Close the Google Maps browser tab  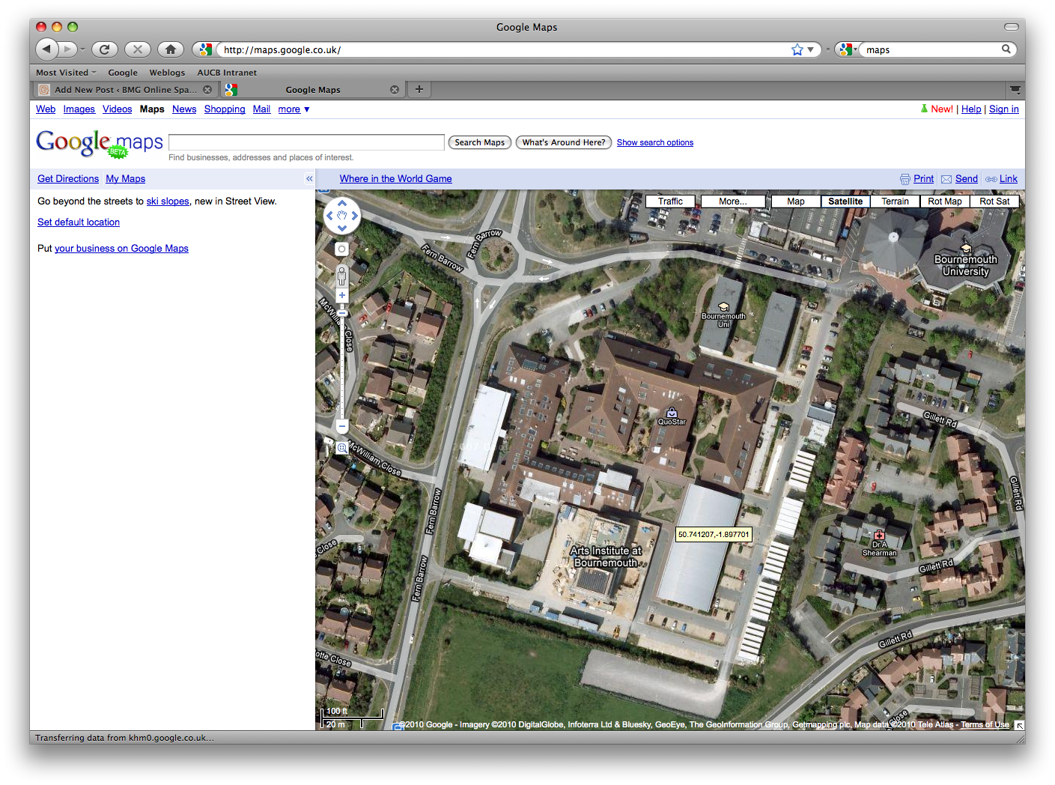[x=395, y=90]
